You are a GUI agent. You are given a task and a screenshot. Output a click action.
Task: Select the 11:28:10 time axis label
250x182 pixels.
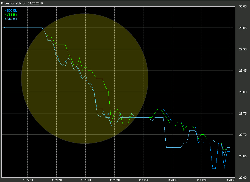[115, 180]
